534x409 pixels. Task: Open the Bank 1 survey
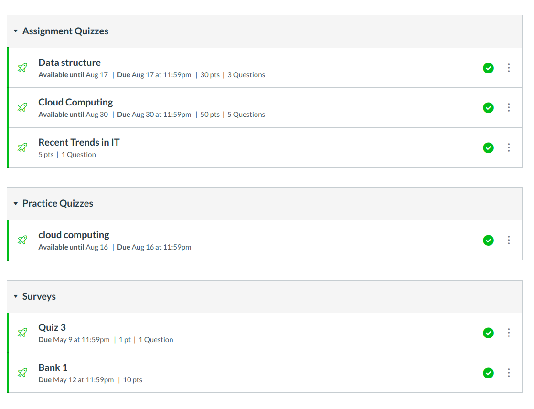53,367
